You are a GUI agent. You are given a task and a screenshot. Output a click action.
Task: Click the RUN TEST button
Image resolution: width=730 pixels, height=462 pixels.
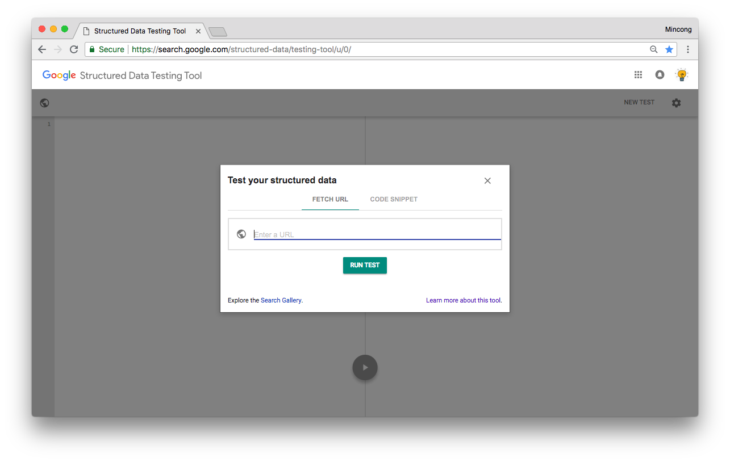(365, 265)
